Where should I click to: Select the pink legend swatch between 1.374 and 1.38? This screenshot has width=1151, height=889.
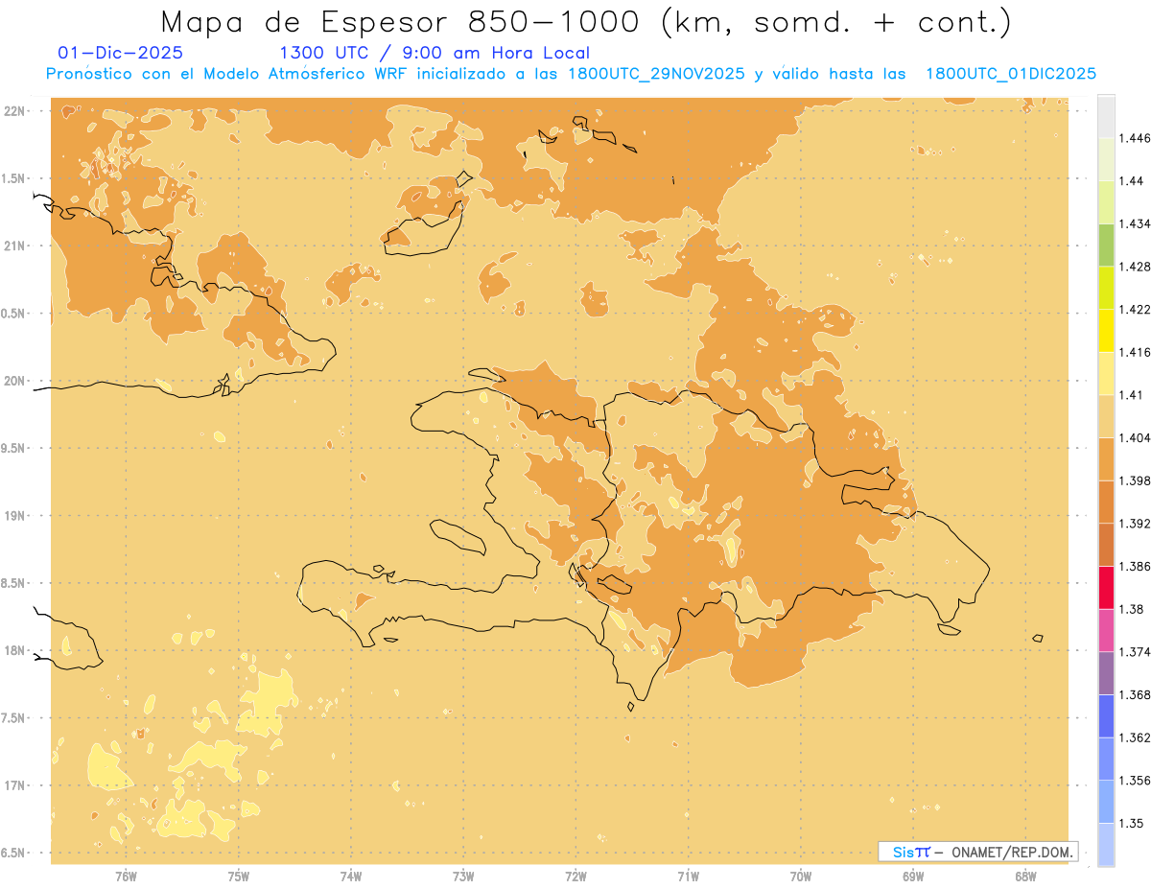coord(1106,630)
